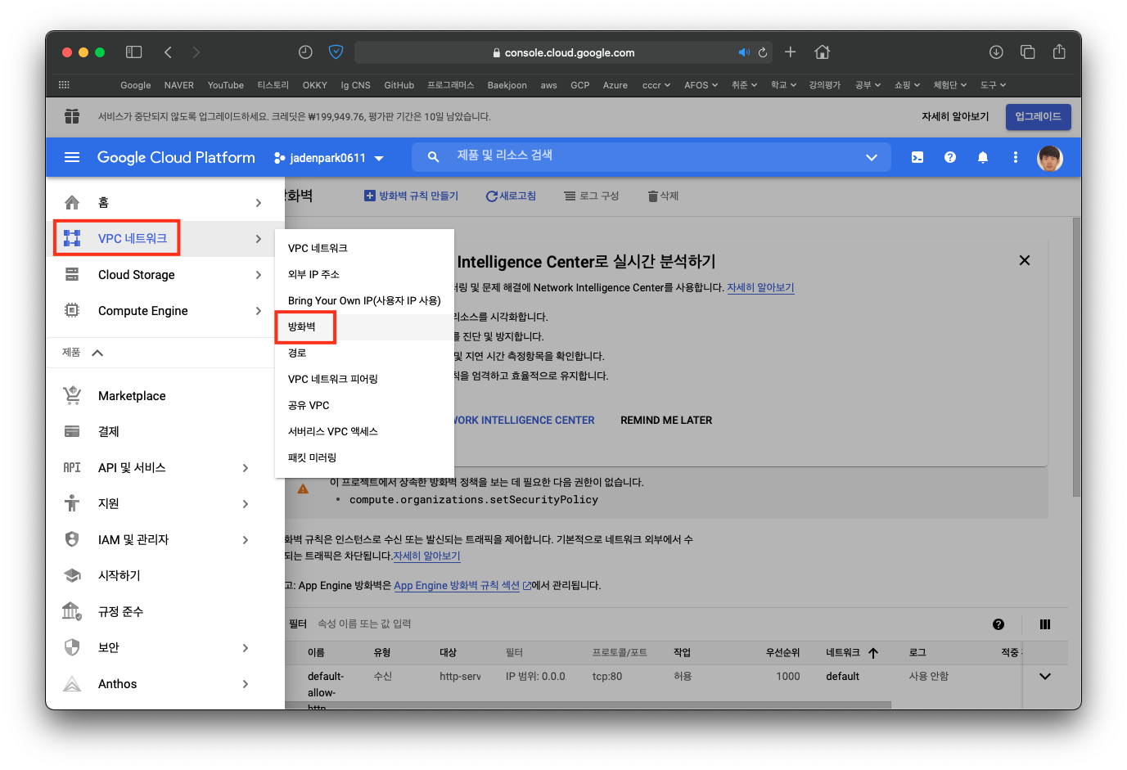Open the help question mark icon

[950, 157]
